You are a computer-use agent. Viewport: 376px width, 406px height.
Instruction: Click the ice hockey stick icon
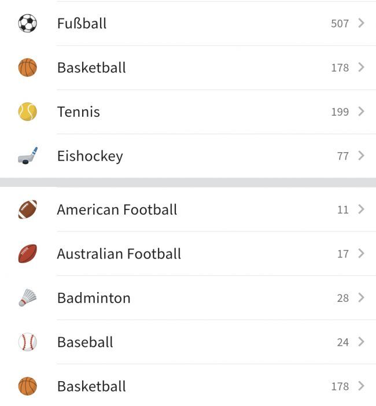pyautogui.click(x=27, y=156)
